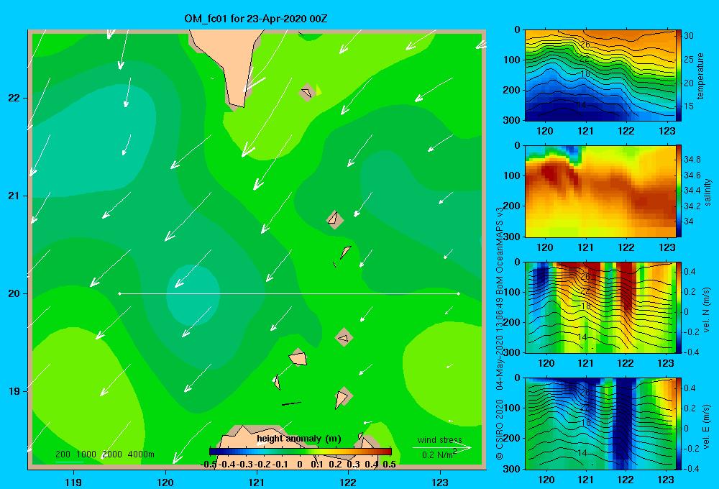Click longitude label 123 on main map
Viewport: 719px width, 489px height.
440,482
